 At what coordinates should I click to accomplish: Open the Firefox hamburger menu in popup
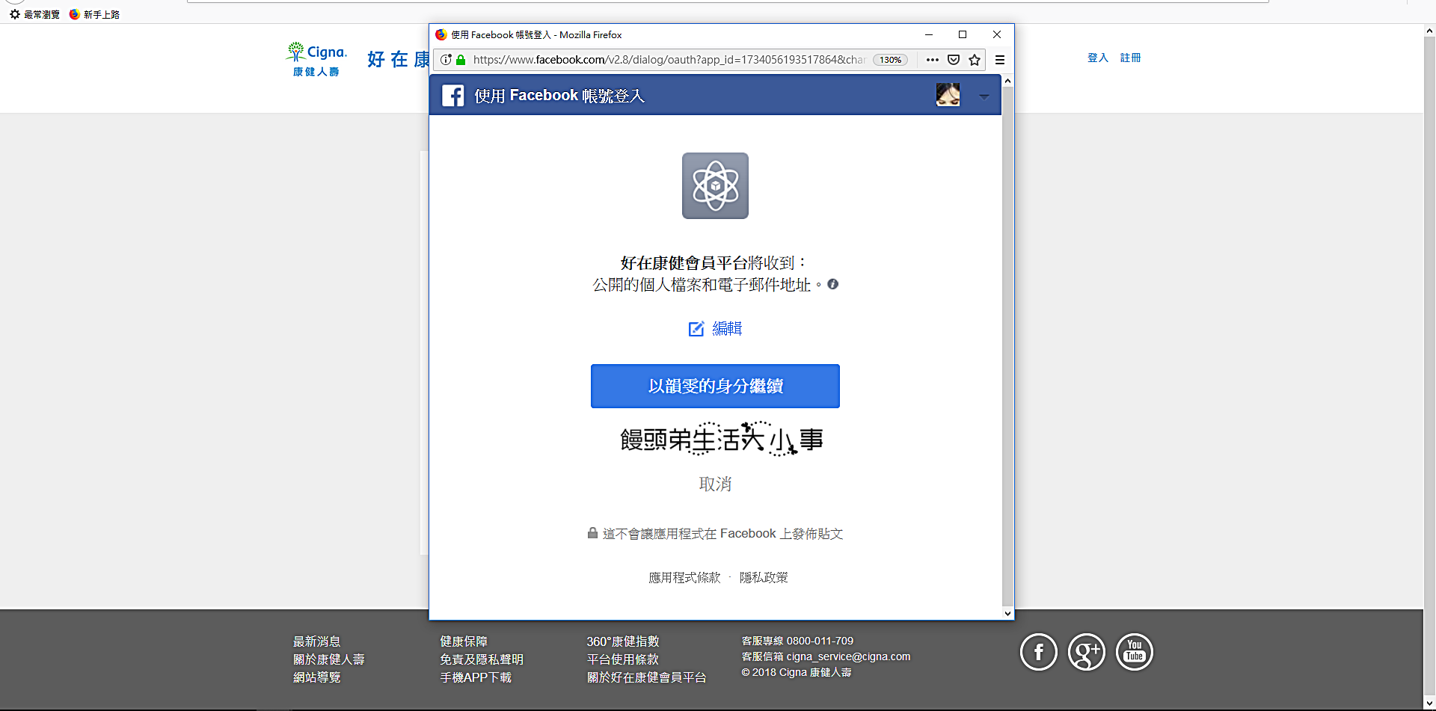1000,60
